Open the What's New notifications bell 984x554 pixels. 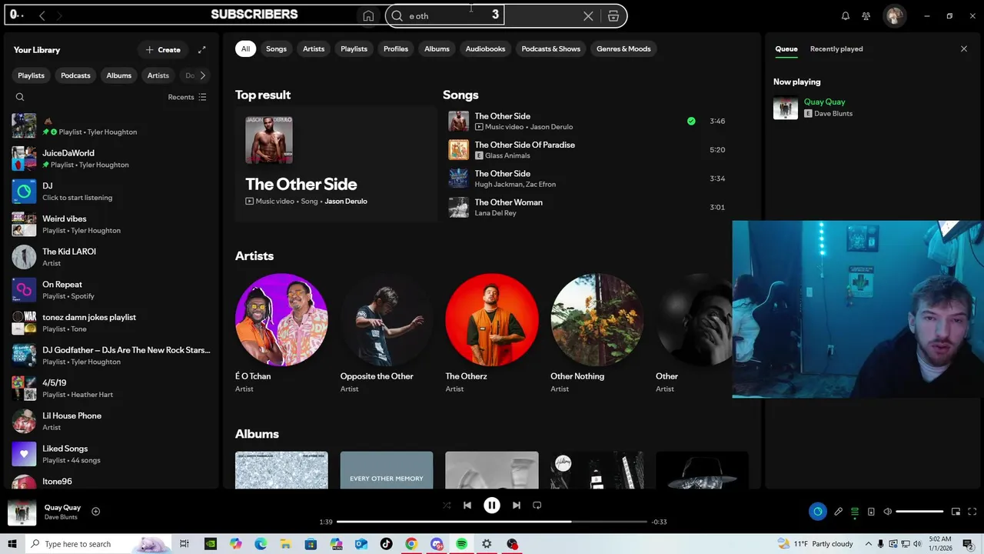[x=846, y=16]
